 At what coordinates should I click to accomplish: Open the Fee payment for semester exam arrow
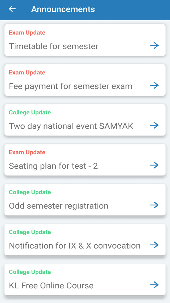tap(154, 85)
